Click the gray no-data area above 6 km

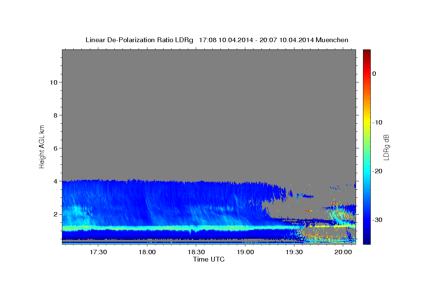[x=209, y=99]
